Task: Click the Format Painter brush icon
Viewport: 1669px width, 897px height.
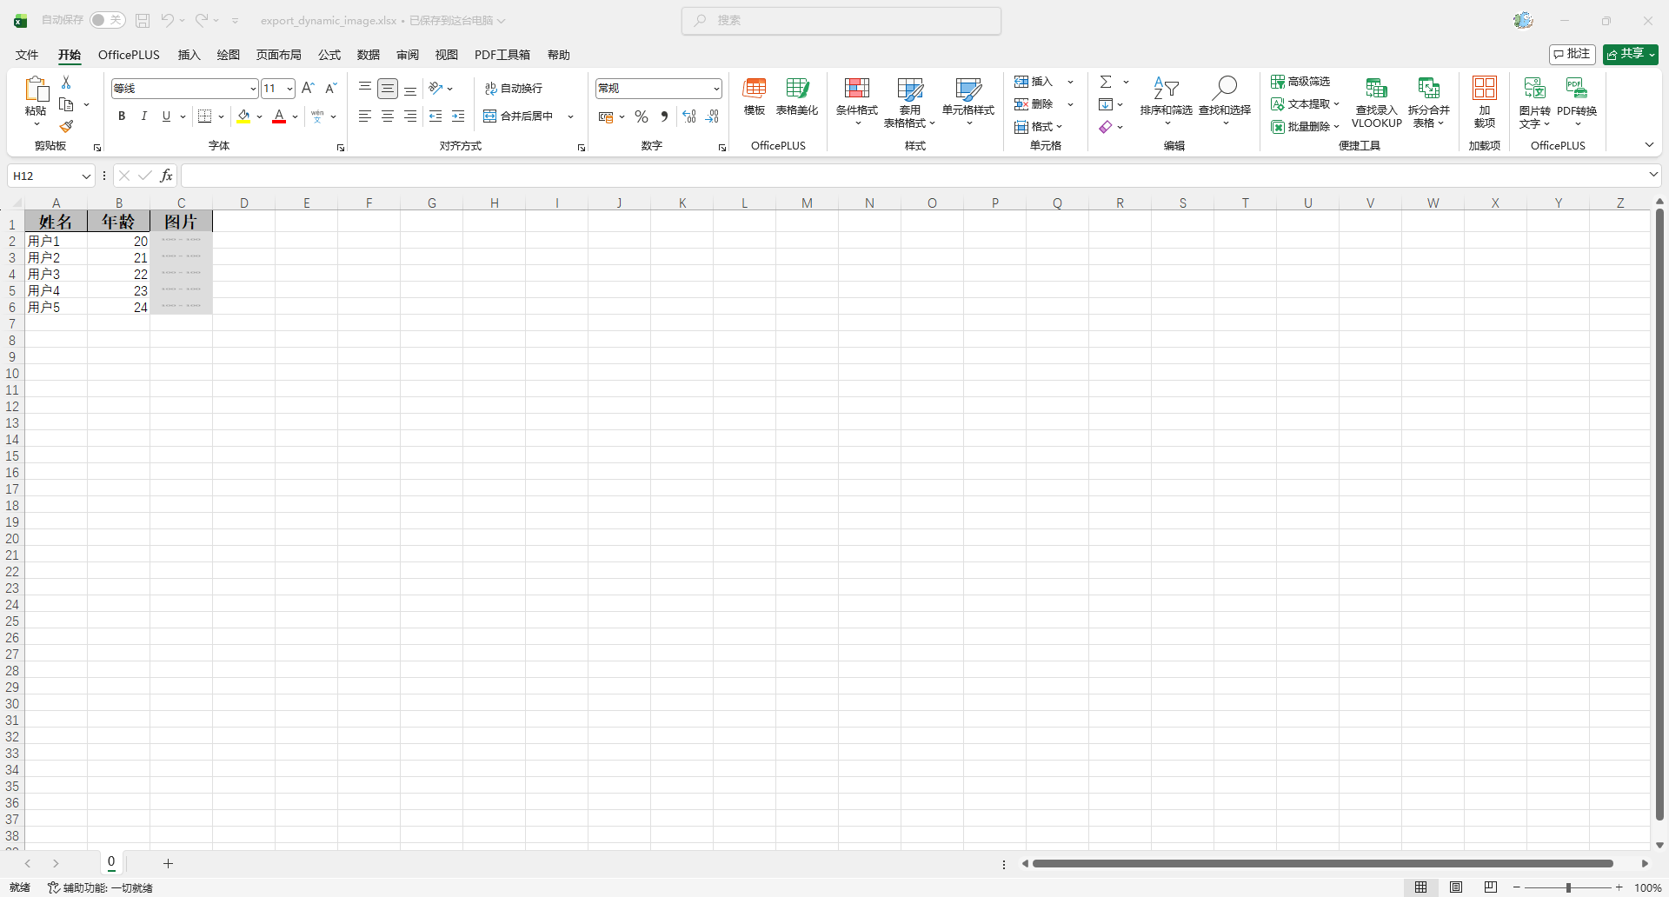Action: point(66,127)
